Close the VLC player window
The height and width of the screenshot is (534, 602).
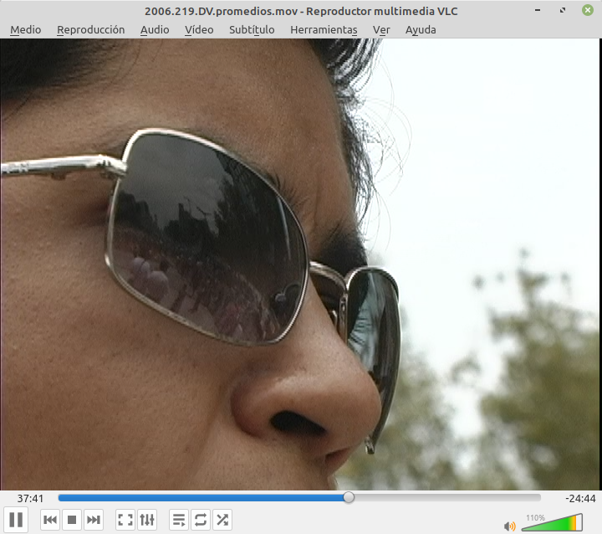(x=588, y=10)
